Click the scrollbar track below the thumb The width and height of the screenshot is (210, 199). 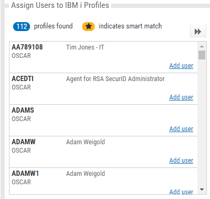tap(202, 123)
